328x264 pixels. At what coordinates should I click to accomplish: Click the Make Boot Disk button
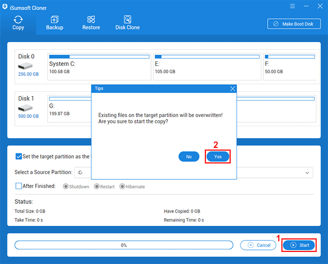pos(294,24)
